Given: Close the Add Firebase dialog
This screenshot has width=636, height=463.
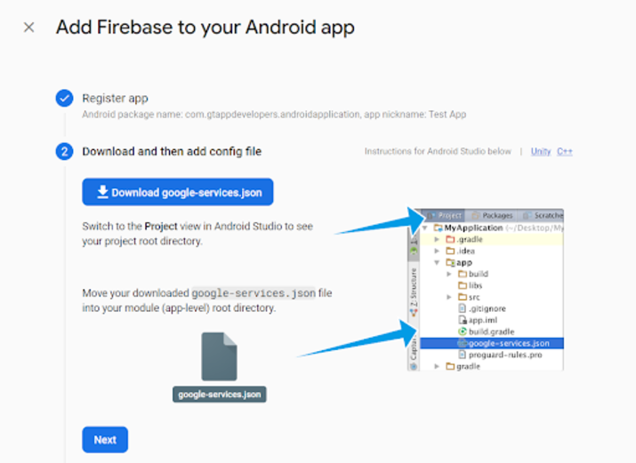Looking at the screenshot, I should pos(28,28).
